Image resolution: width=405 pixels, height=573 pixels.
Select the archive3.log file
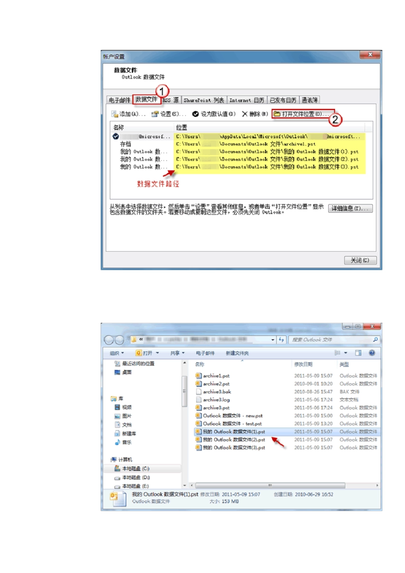coord(213,400)
